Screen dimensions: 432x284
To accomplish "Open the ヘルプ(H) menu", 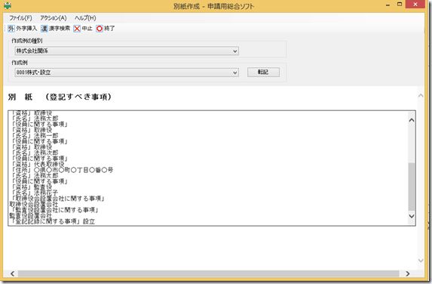I will tap(85, 18).
